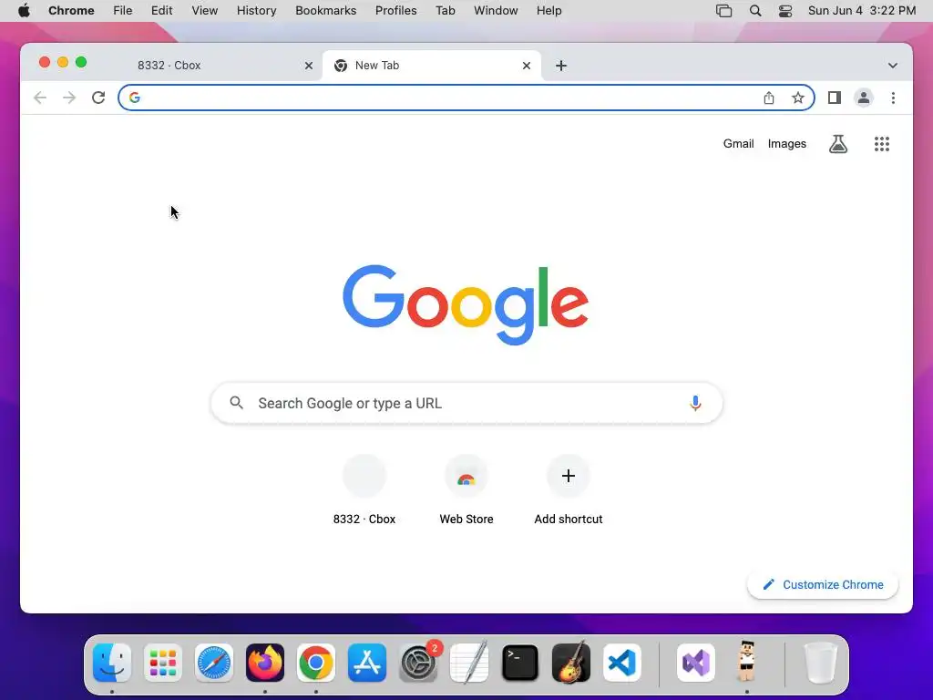Close the New Tab tab
Viewport: 933px width, 700px height.
pos(526,66)
